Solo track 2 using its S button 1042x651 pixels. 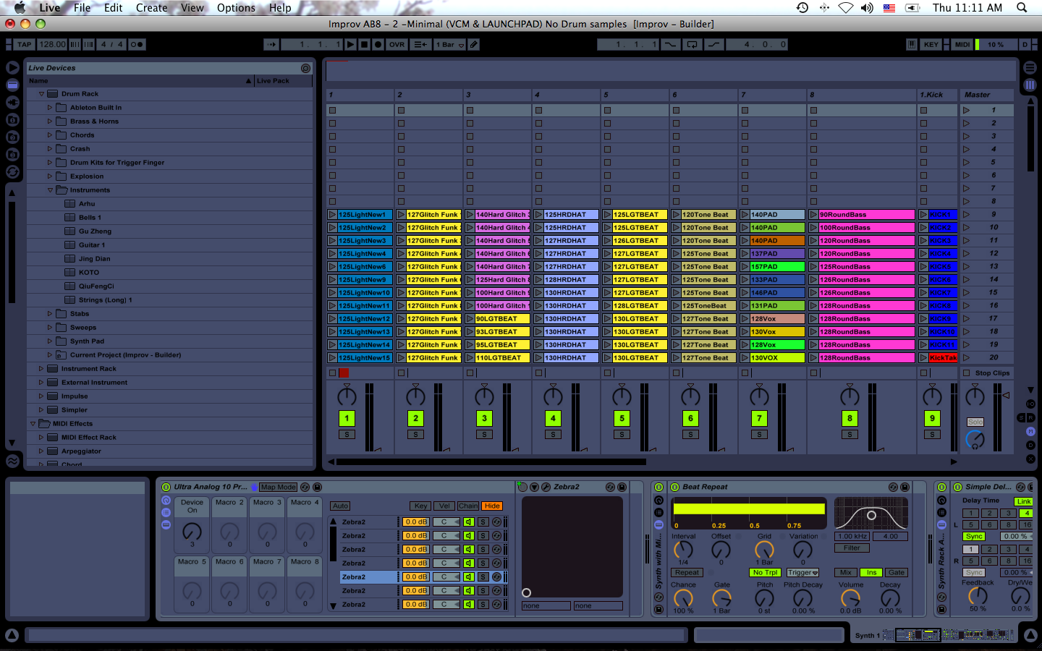click(x=415, y=434)
